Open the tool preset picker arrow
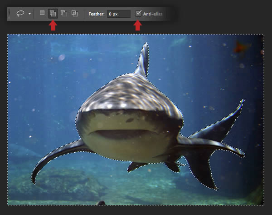The image size is (272, 215). (x=29, y=14)
